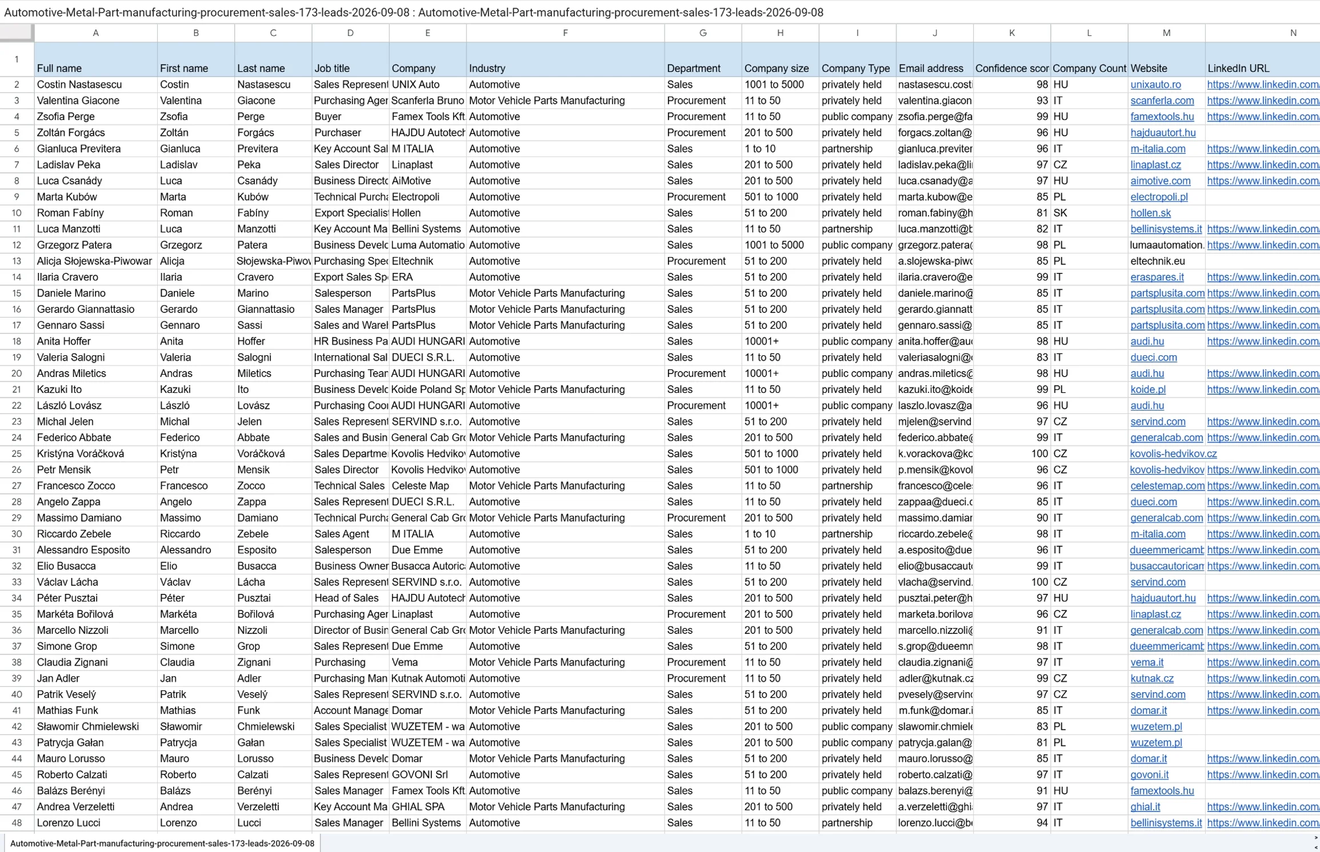Select company cell 'GHIAL SPA'
Viewport: 1320px width, 852px height.
click(427, 807)
